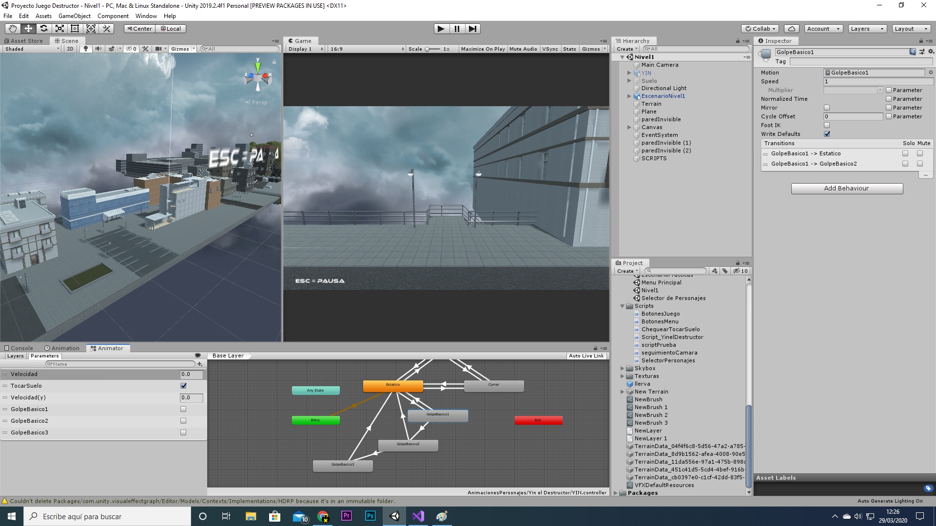Open Chrome from the taskbar
936x526 pixels.
pyautogui.click(x=323, y=516)
